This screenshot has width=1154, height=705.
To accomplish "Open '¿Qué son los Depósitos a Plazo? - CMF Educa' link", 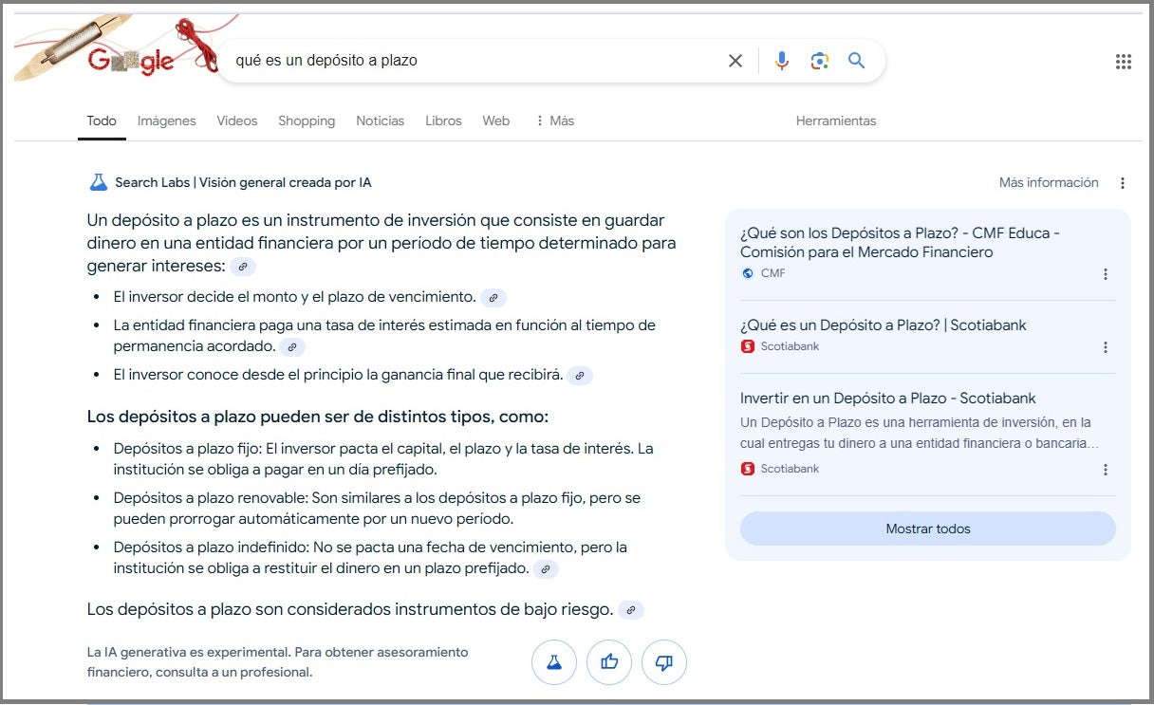I will tap(900, 243).
